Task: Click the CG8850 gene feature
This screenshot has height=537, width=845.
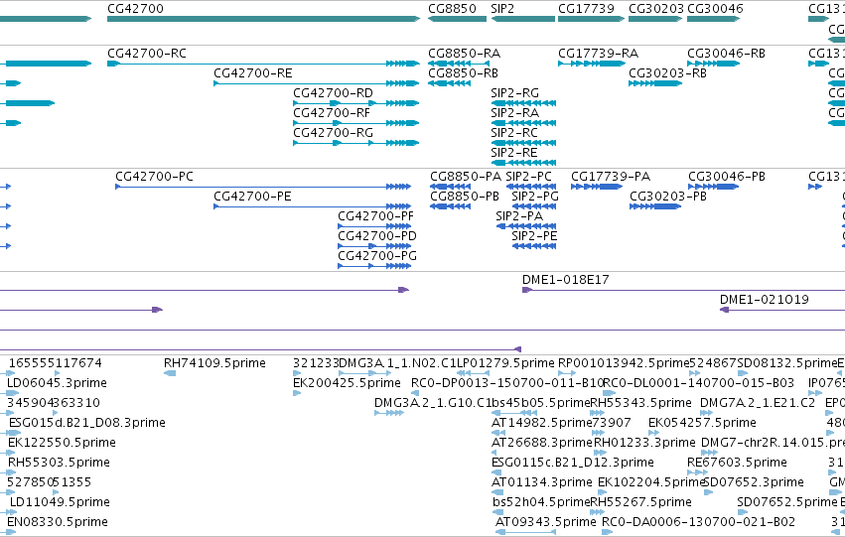Action: pyautogui.click(x=457, y=19)
